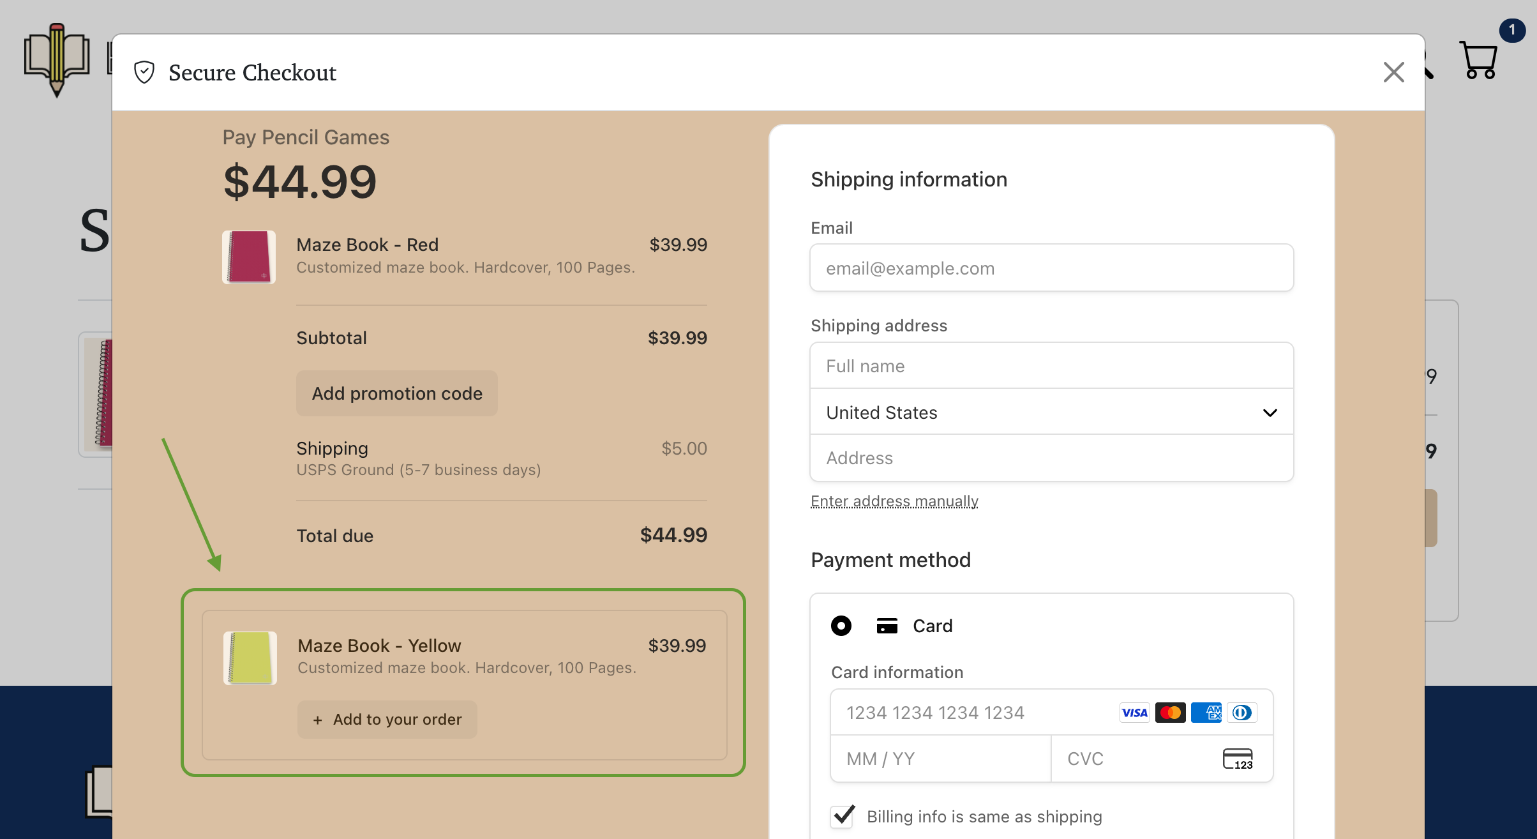Click Enter address manually link
The image size is (1537, 839).
point(894,501)
